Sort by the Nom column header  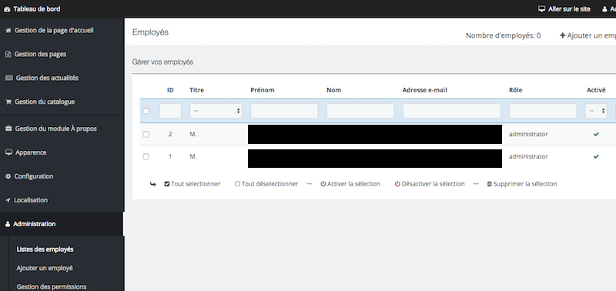point(334,90)
